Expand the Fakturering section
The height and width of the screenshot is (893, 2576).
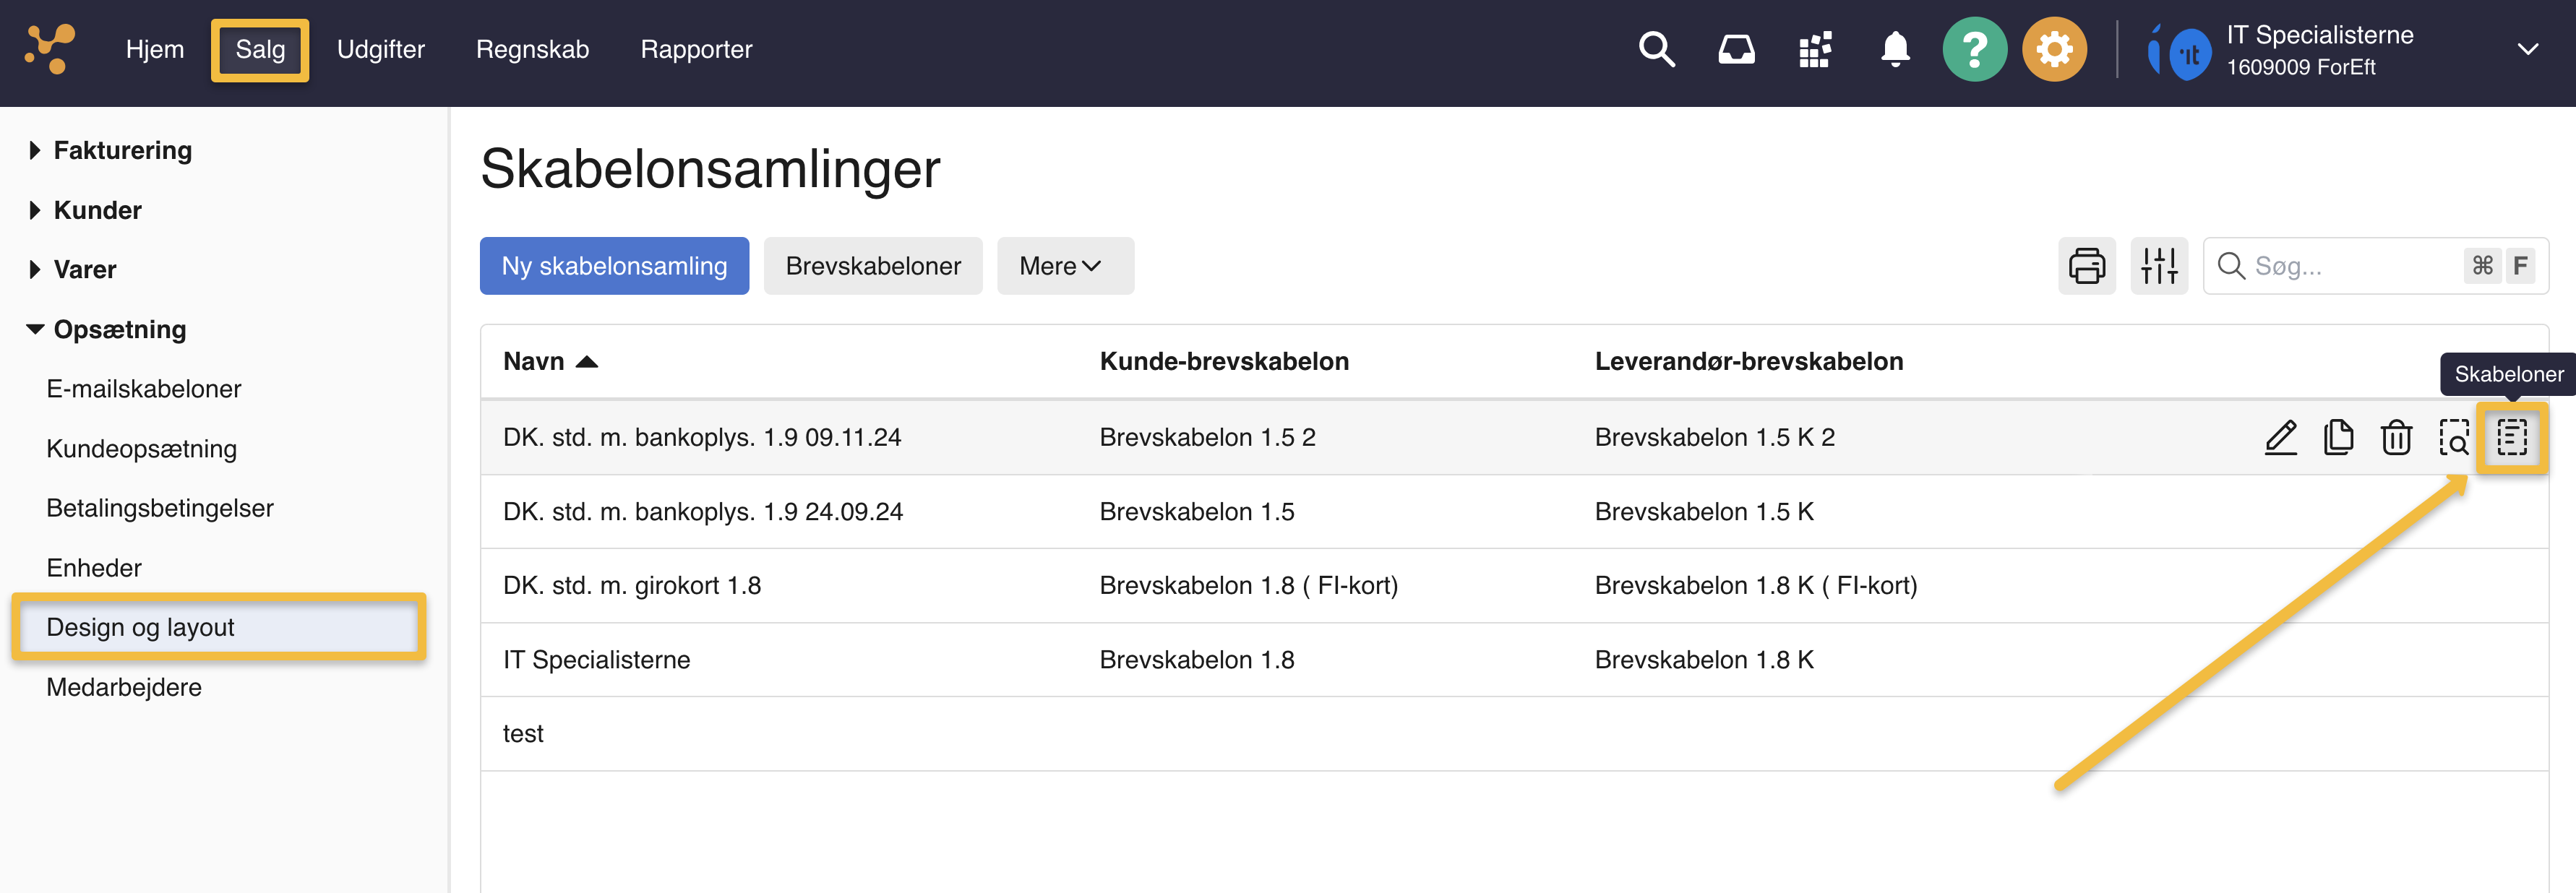[121, 150]
